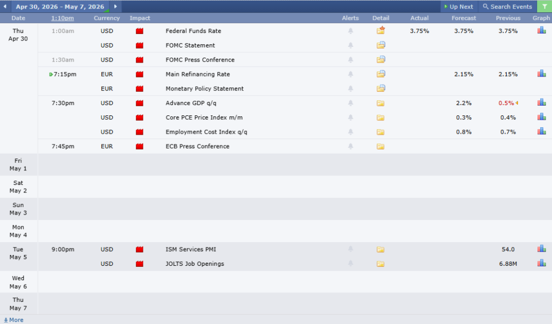Toggle alert bell for Federal Funds Rate
The image size is (552, 324).
click(350, 31)
